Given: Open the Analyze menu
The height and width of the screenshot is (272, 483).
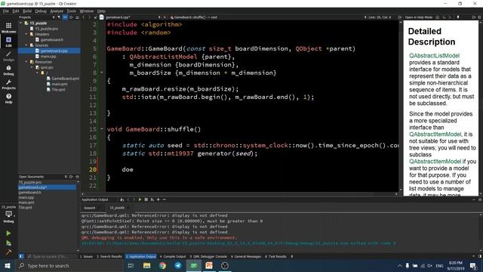Looking at the screenshot, I should point(57,11).
